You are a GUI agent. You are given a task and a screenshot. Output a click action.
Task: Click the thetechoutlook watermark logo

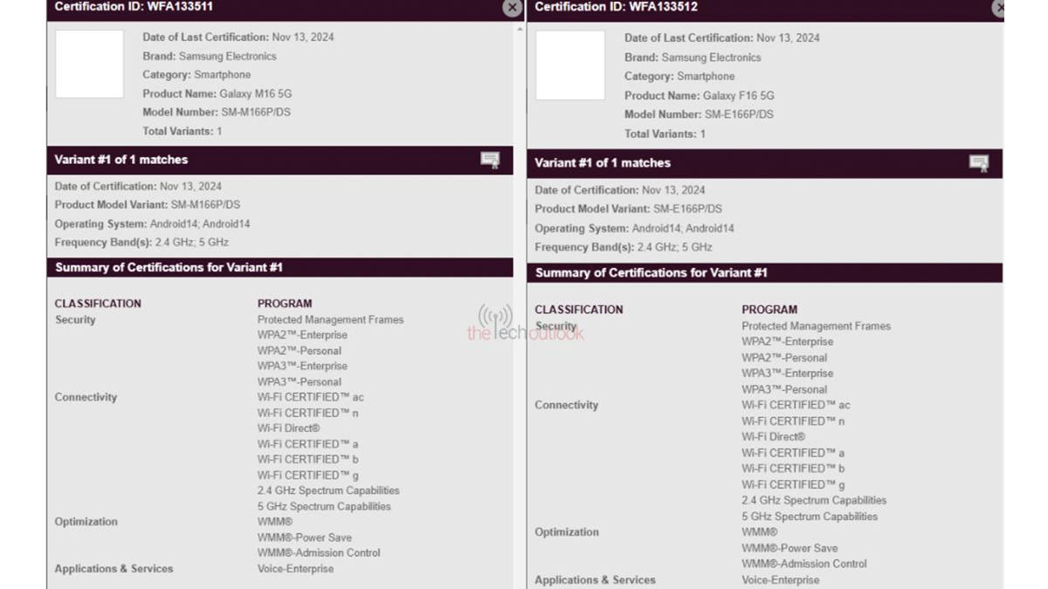(x=524, y=324)
